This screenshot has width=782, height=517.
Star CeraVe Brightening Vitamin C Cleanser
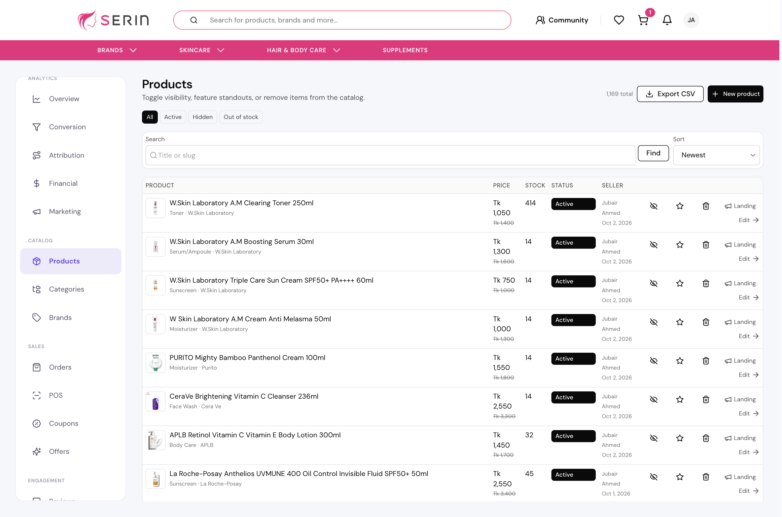(x=680, y=399)
